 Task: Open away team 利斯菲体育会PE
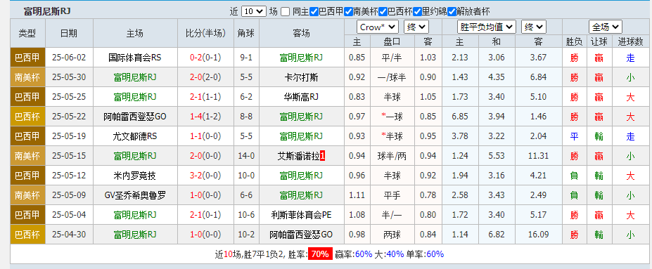(x=302, y=216)
